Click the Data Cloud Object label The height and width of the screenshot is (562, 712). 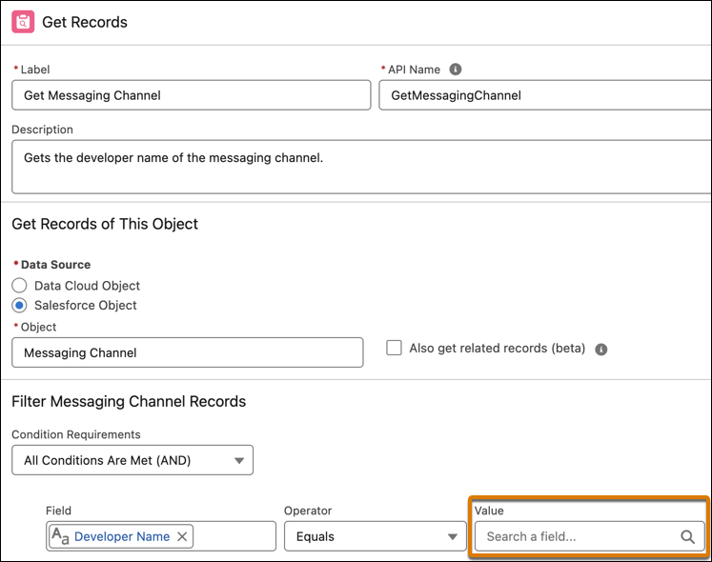[x=87, y=286]
